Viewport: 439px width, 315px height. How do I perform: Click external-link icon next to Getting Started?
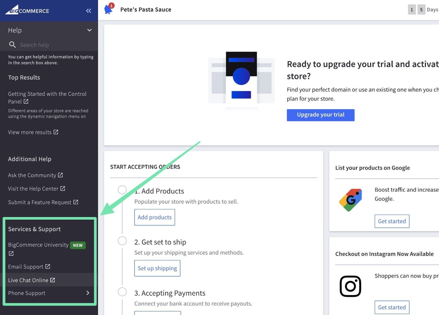point(26,101)
